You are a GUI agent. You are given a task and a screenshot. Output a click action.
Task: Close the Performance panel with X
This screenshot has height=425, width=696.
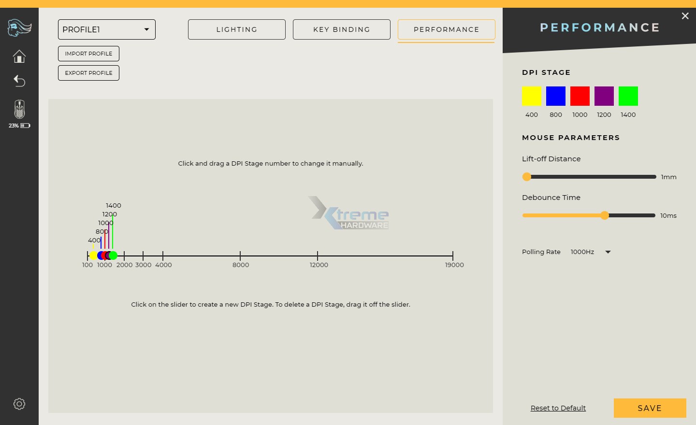coord(685,16)
